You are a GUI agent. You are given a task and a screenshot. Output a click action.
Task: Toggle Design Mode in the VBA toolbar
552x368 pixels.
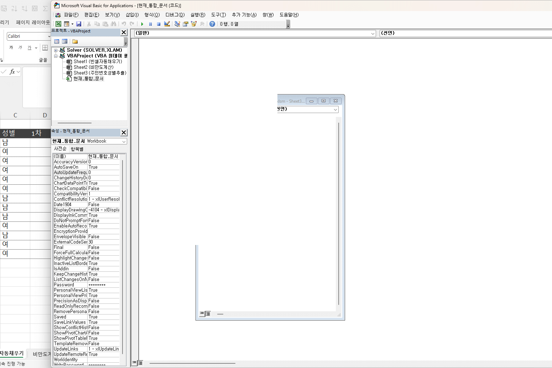[167, 24]
